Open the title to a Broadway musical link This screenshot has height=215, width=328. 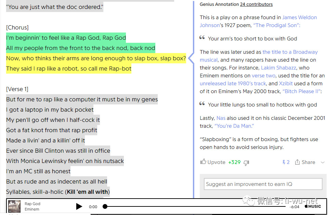click(259, 56)
